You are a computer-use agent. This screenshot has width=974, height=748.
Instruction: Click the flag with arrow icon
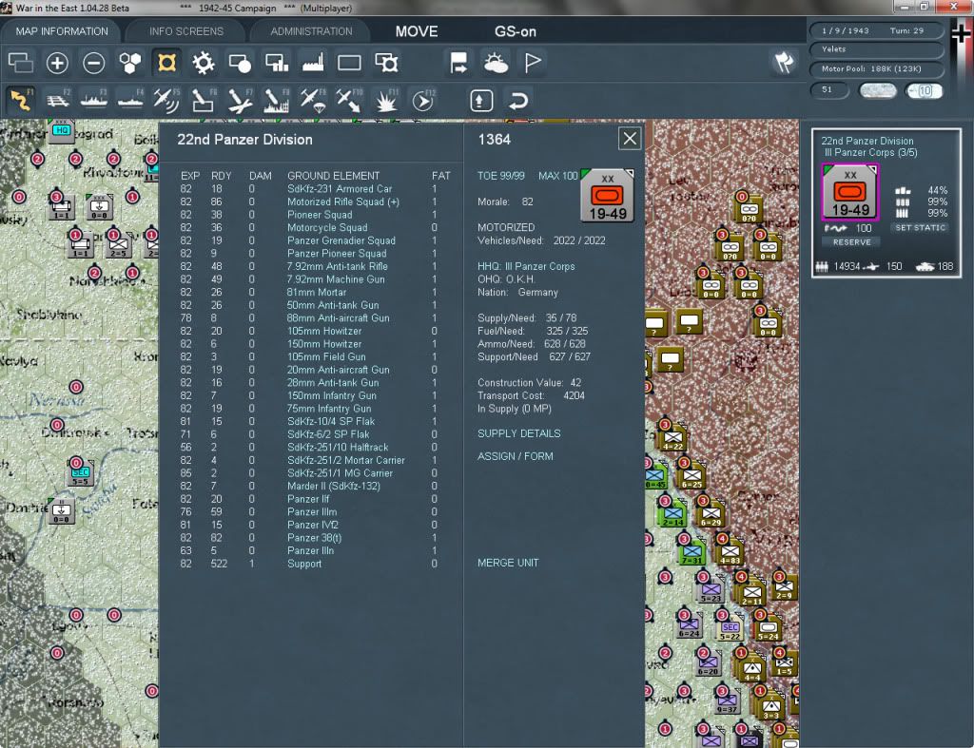(x=458, y=63)
